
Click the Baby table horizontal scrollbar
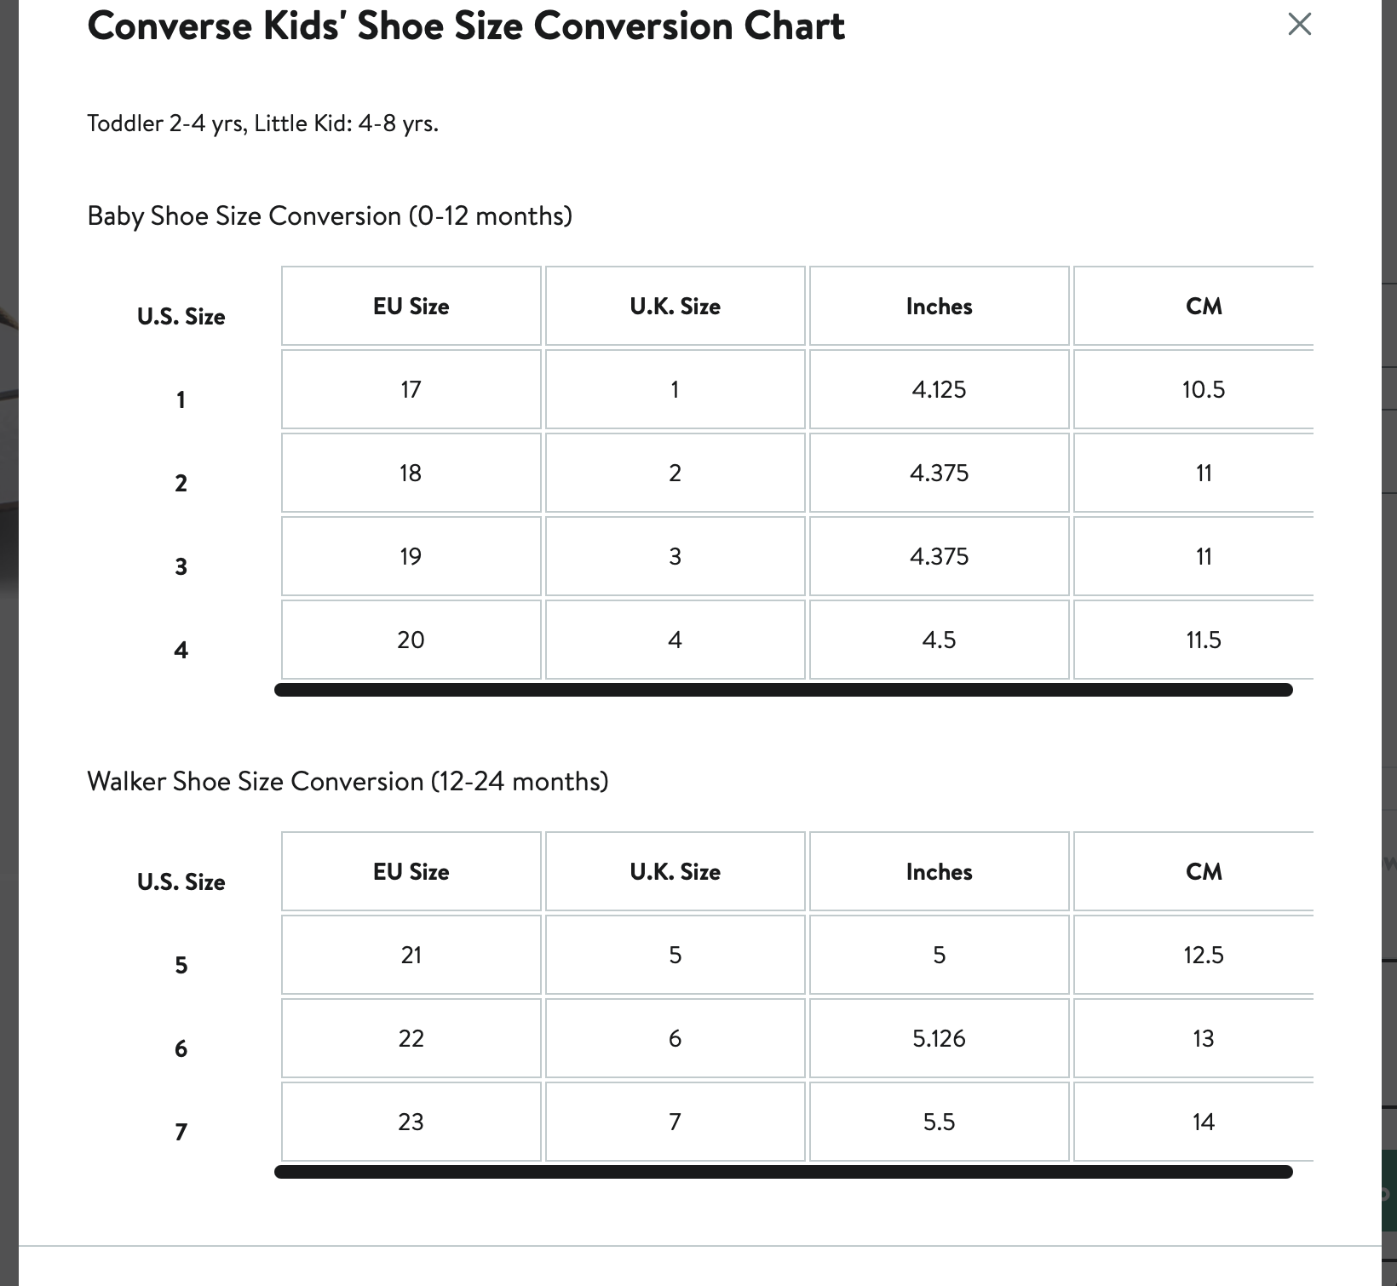(x=784, y=690)
